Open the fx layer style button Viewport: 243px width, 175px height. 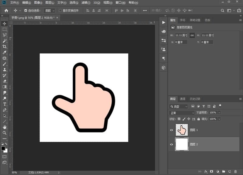[x=206, y=172]
